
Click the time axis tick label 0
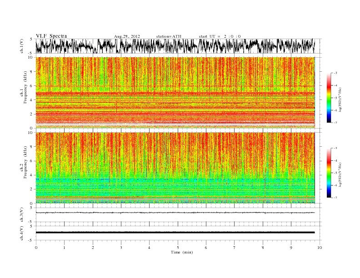[36, 248]
